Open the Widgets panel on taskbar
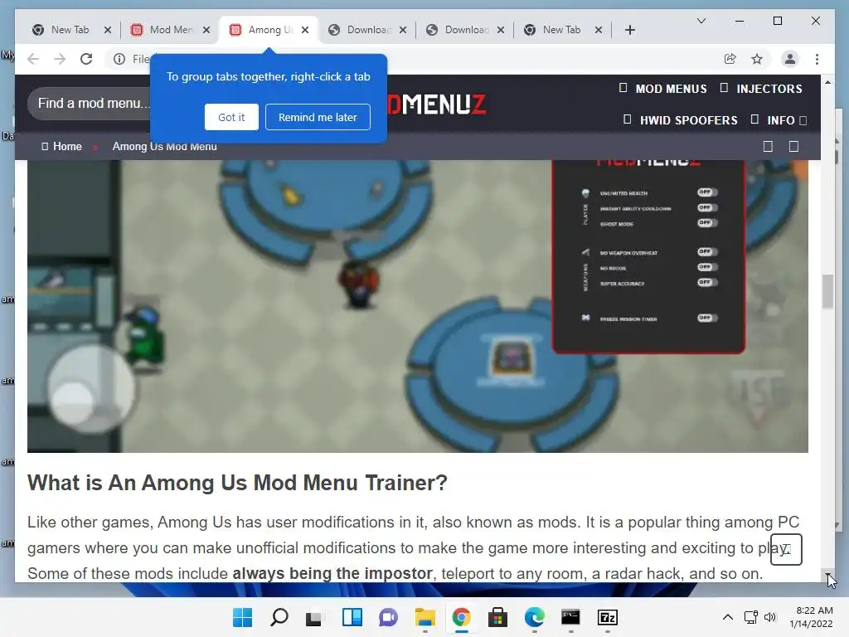Viewport: 849px width, 637px height. [352, 617]
